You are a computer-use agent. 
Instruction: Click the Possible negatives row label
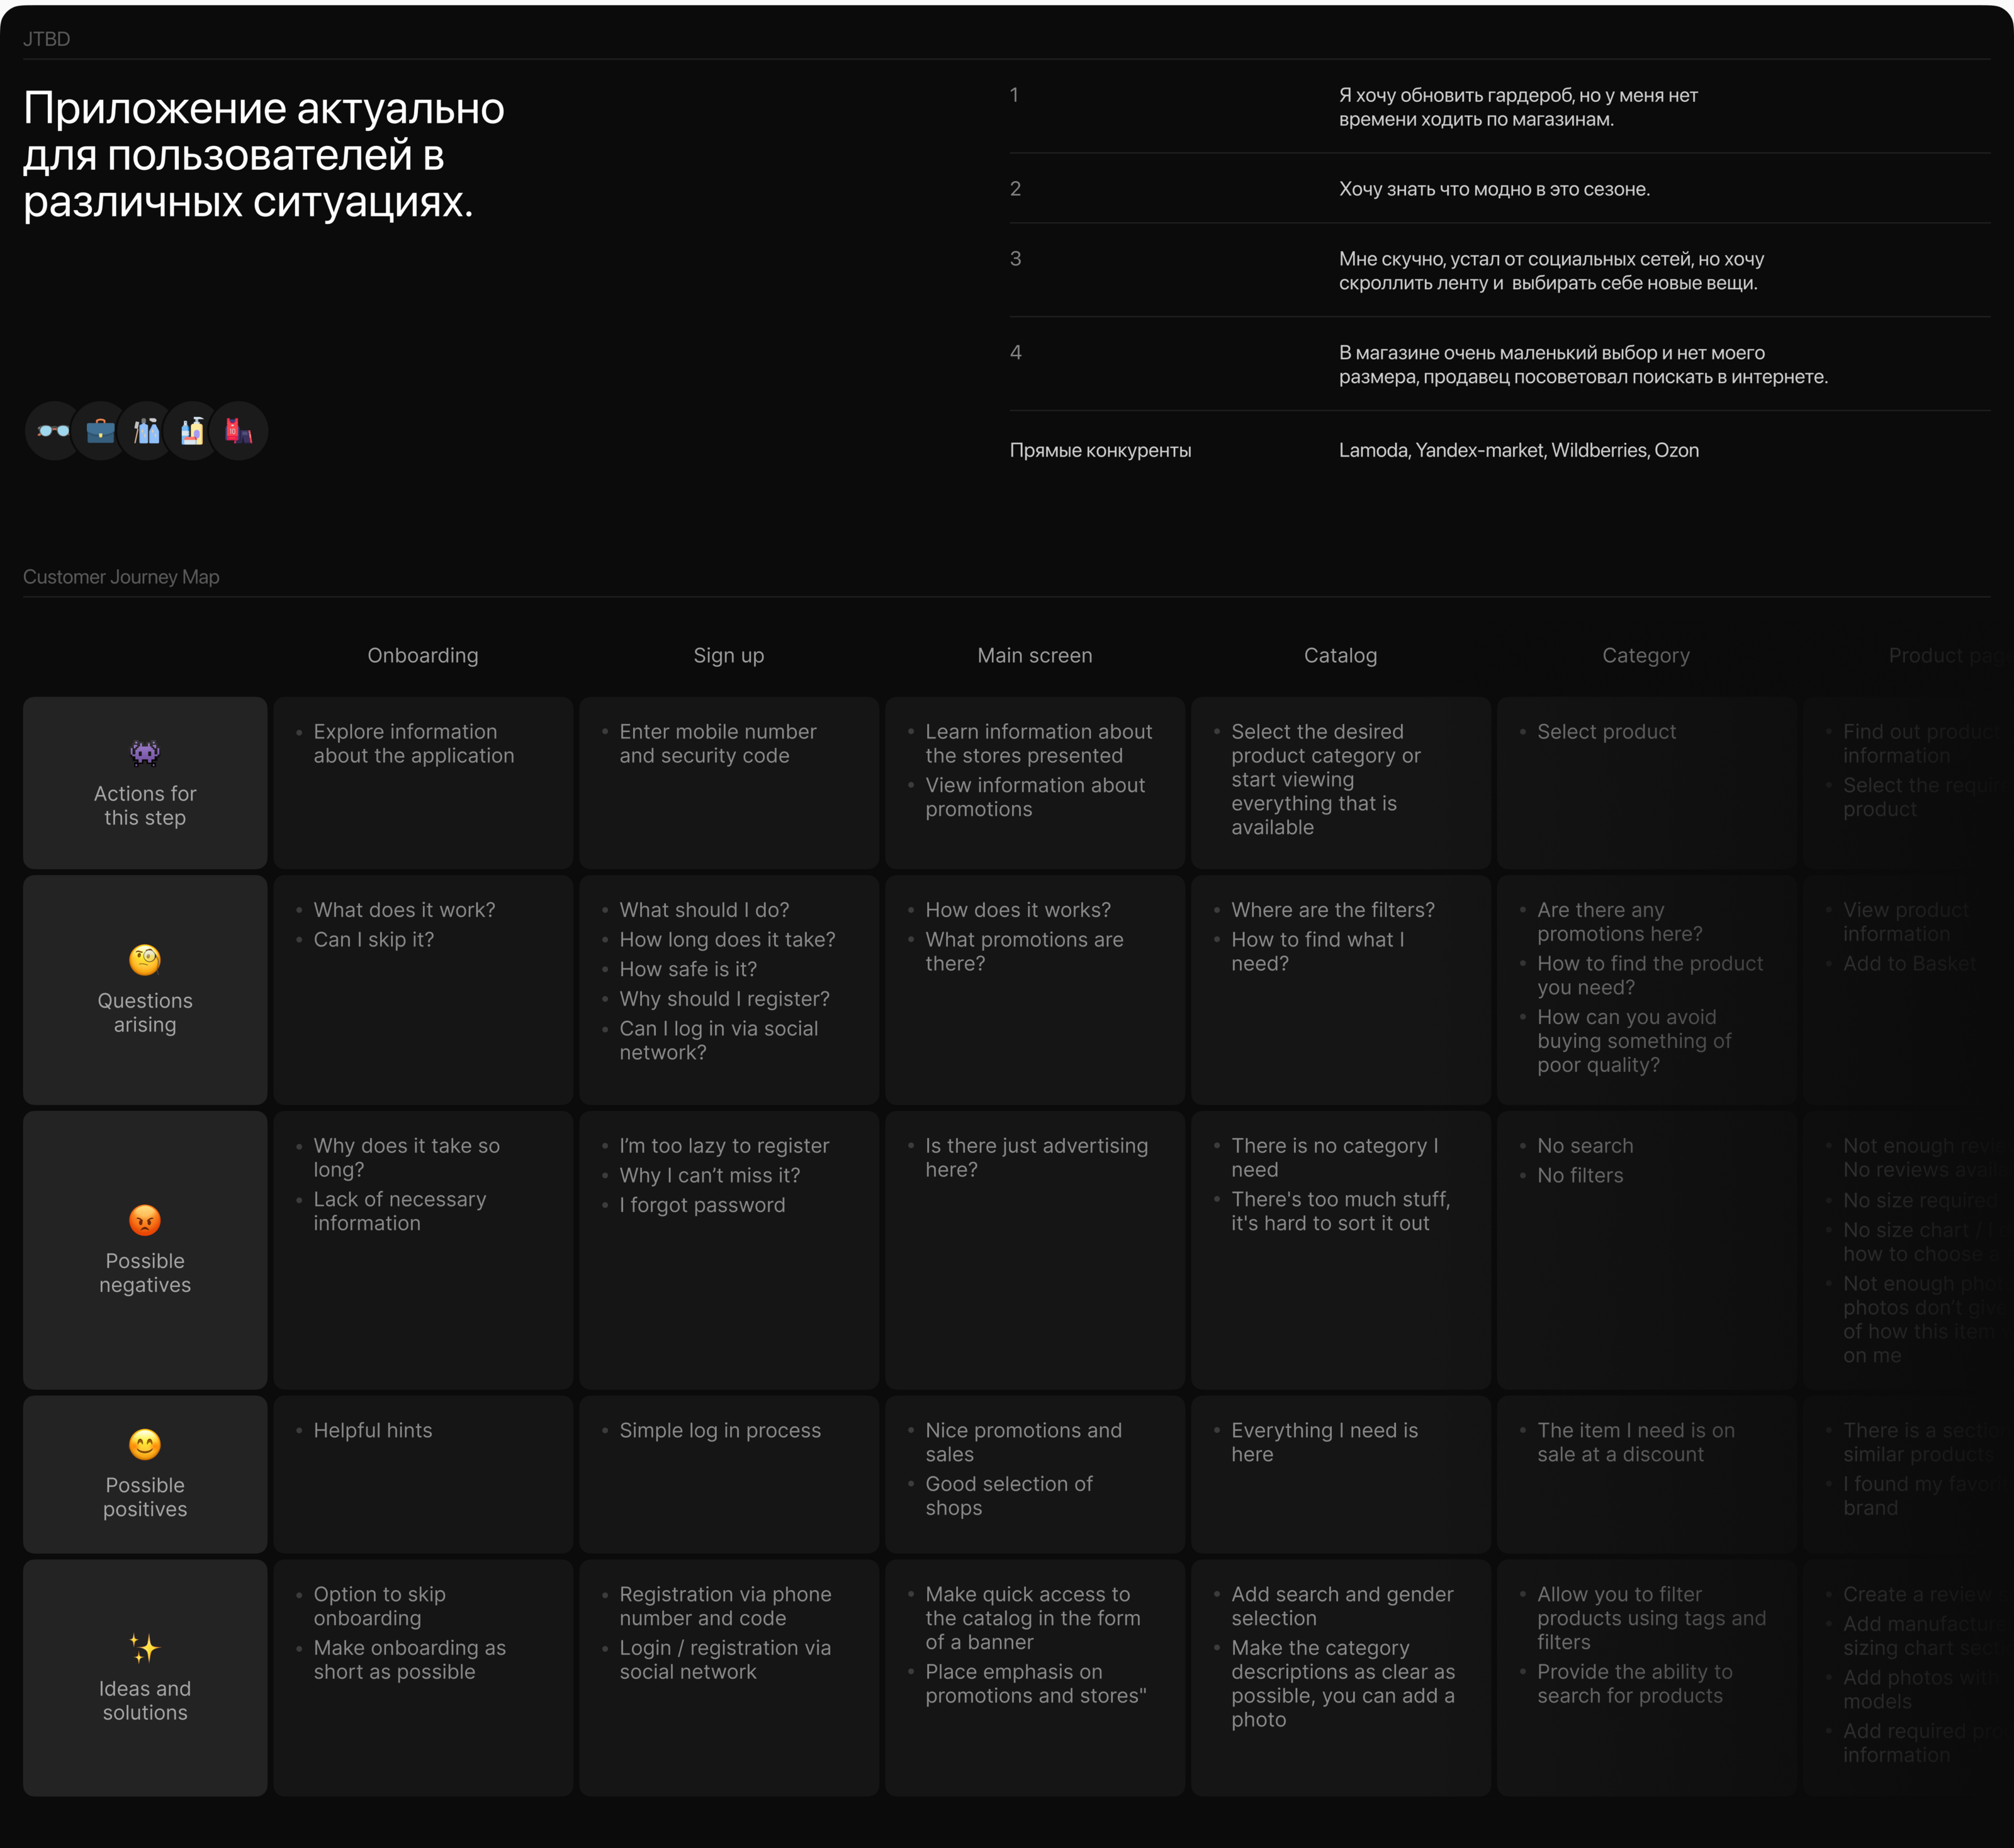[x=145, y=1273]
